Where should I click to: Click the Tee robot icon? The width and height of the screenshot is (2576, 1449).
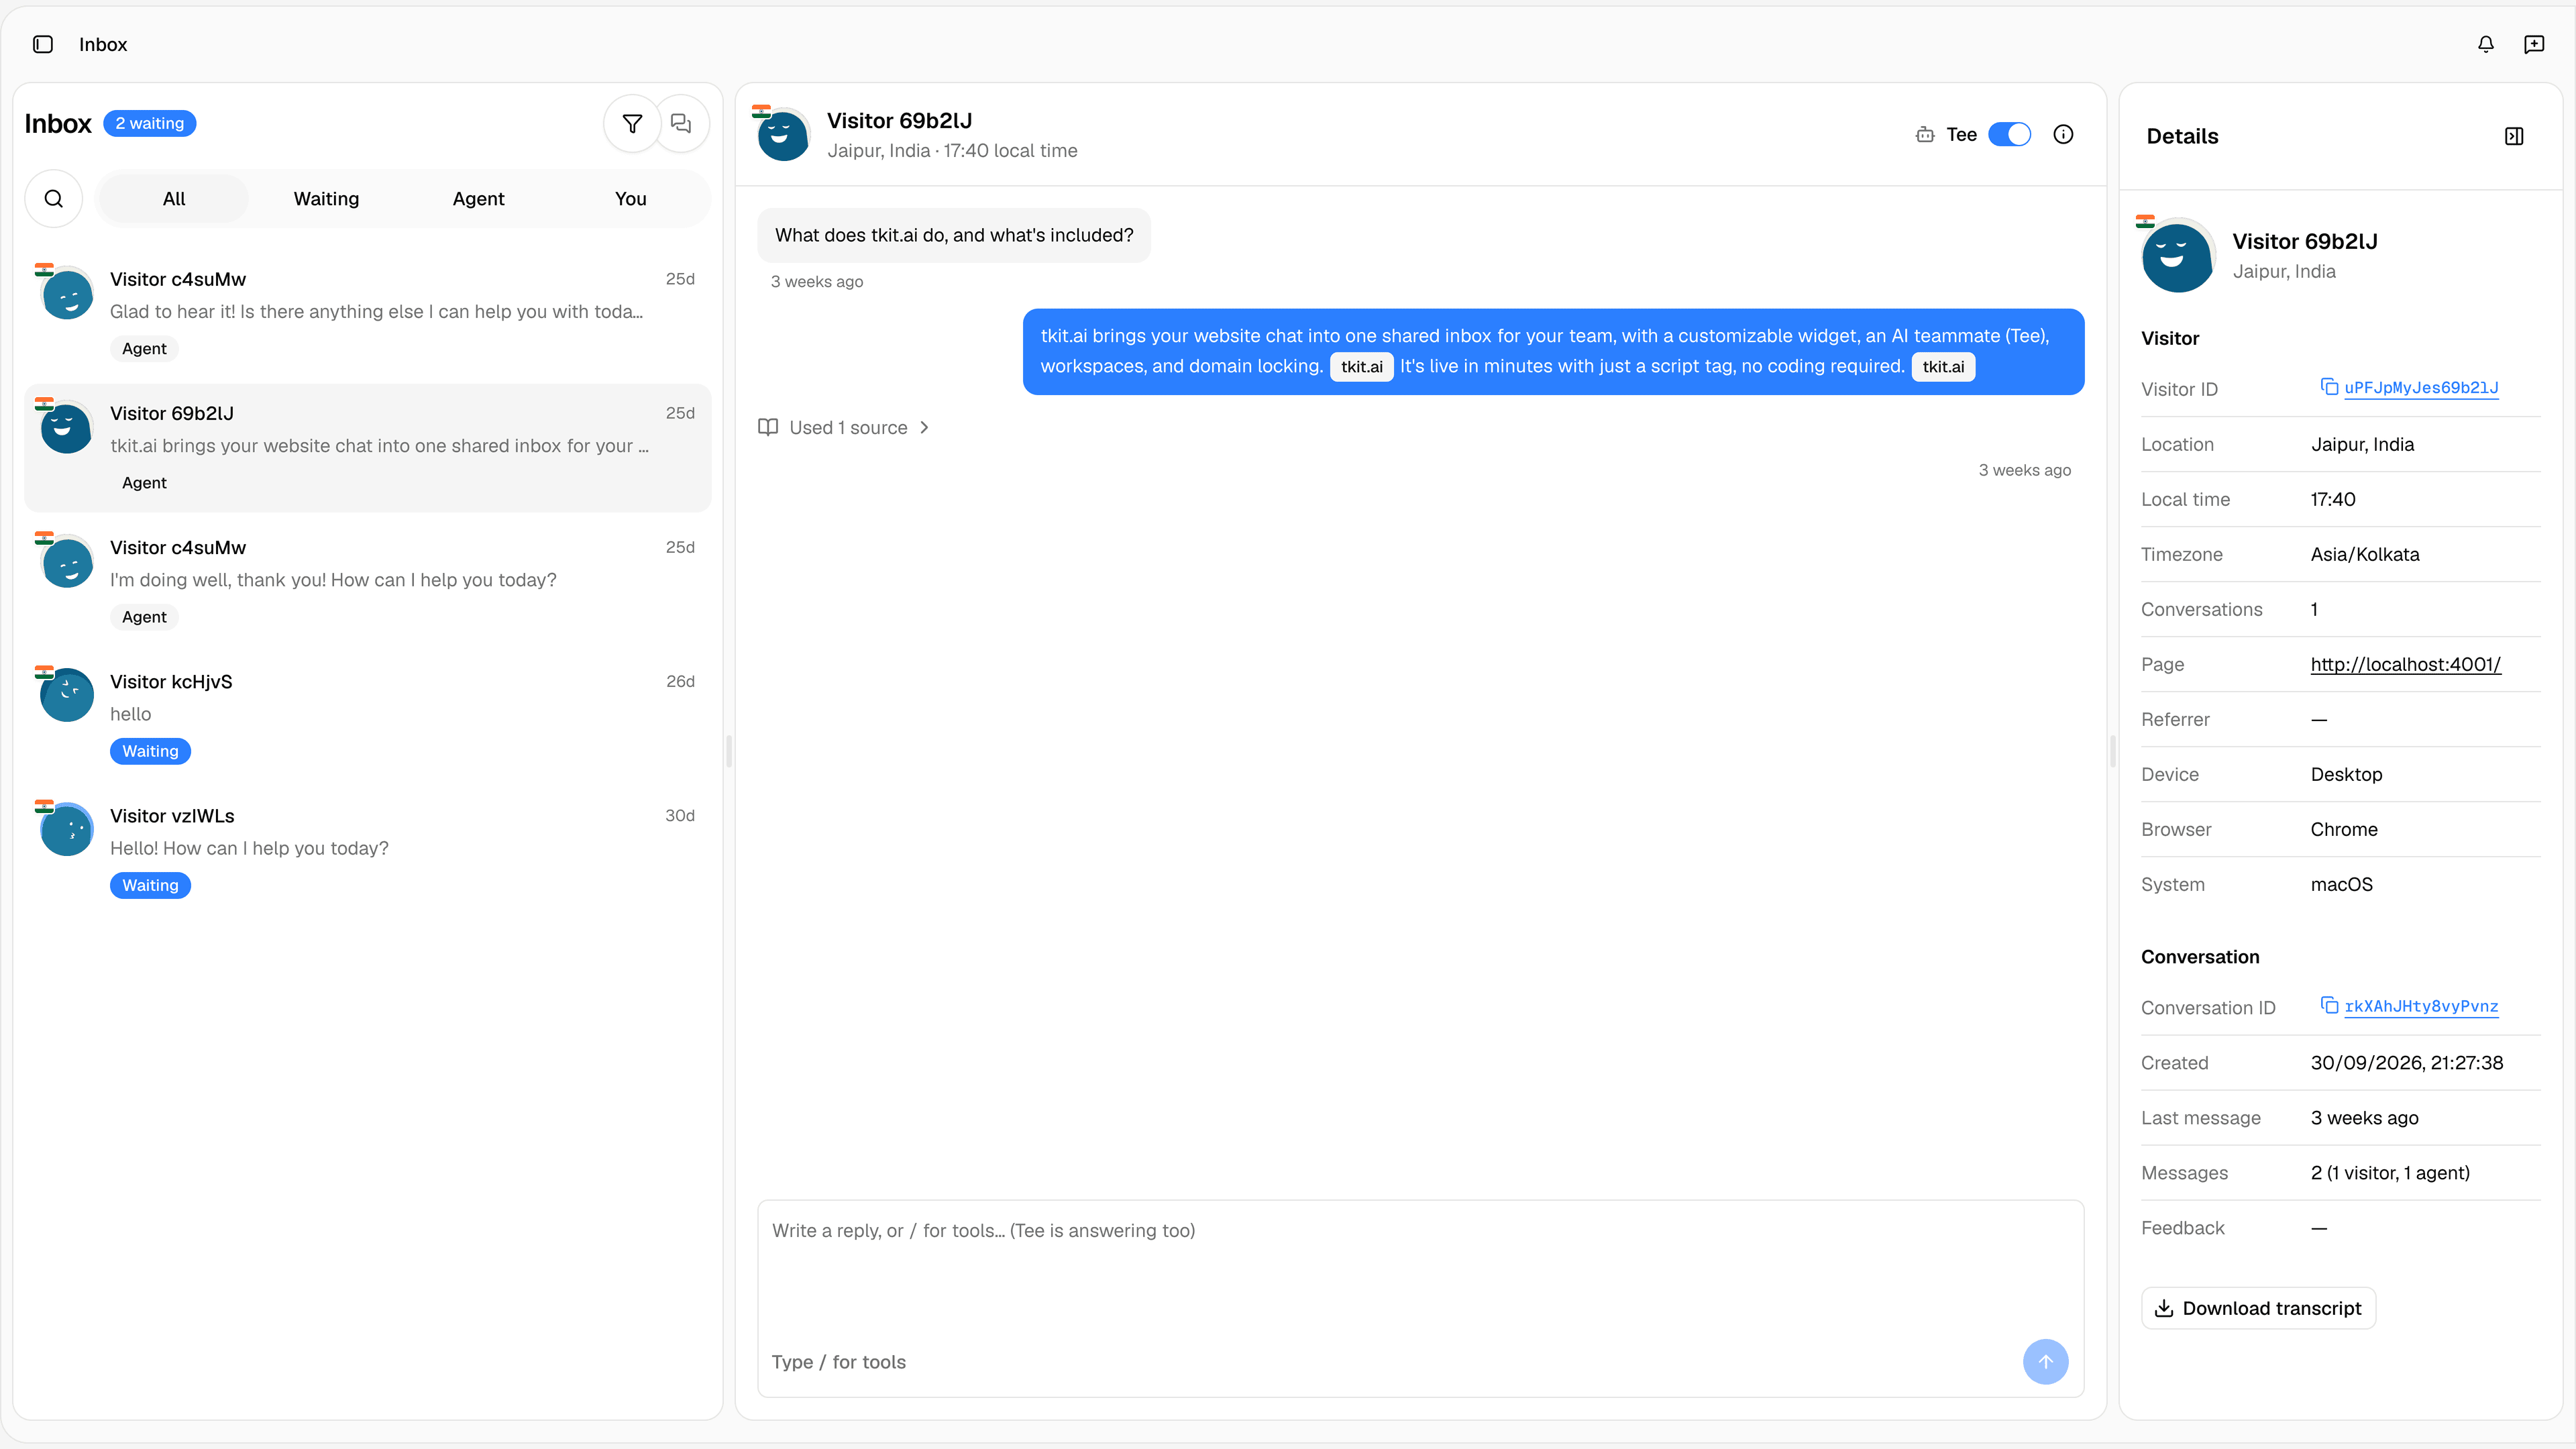(1925, 135)
